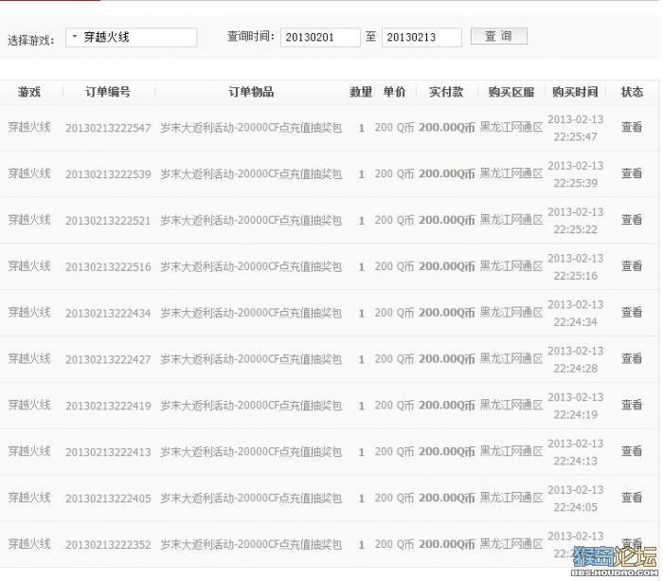663x581 pixels.
Task: Open the 穿越火线 game selection dropdown
Action: pos(131,37)
